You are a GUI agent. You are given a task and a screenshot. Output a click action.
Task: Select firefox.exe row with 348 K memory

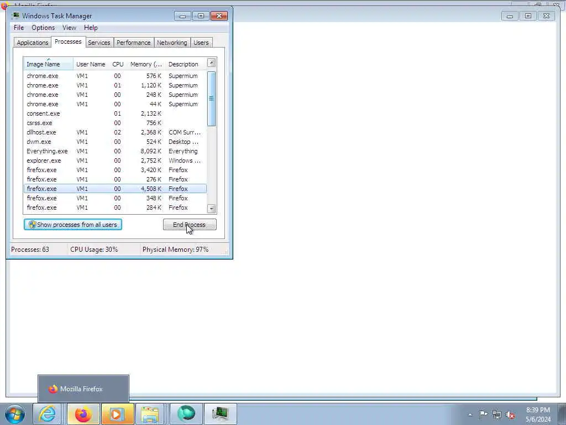115,198
